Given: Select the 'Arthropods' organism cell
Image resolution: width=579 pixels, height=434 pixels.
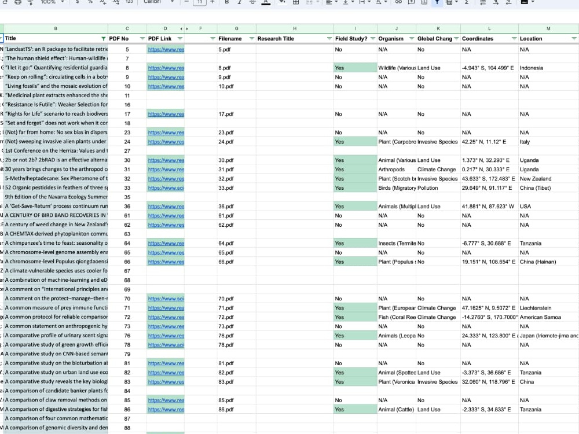Looking at the screenshot, I should (397, 170).
